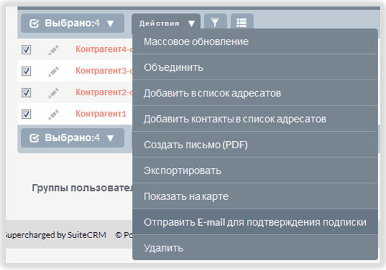Click edit pencil for Контрагент4 row
The height and width of the screenshot is (270, 386).
54,50
